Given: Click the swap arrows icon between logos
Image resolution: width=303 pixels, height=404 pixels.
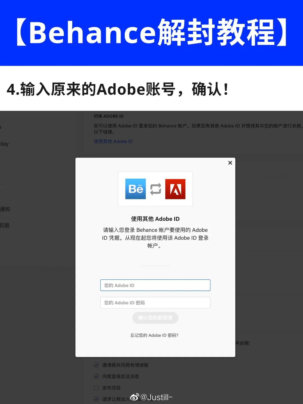Looking at the screenshot, I should coord(156,189).
